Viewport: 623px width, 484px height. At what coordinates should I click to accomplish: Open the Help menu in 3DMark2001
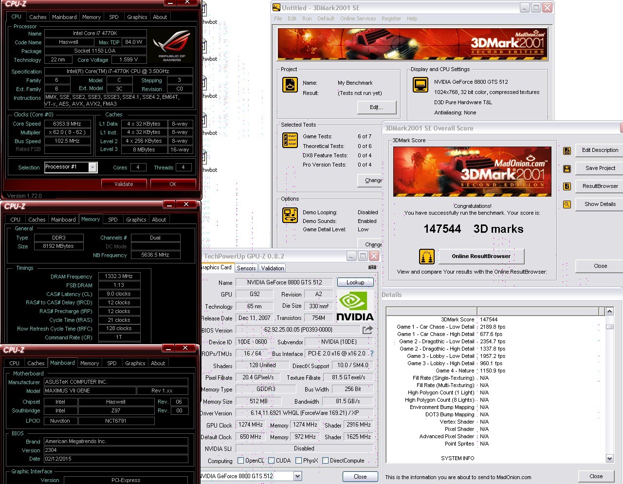pos(412,19)
